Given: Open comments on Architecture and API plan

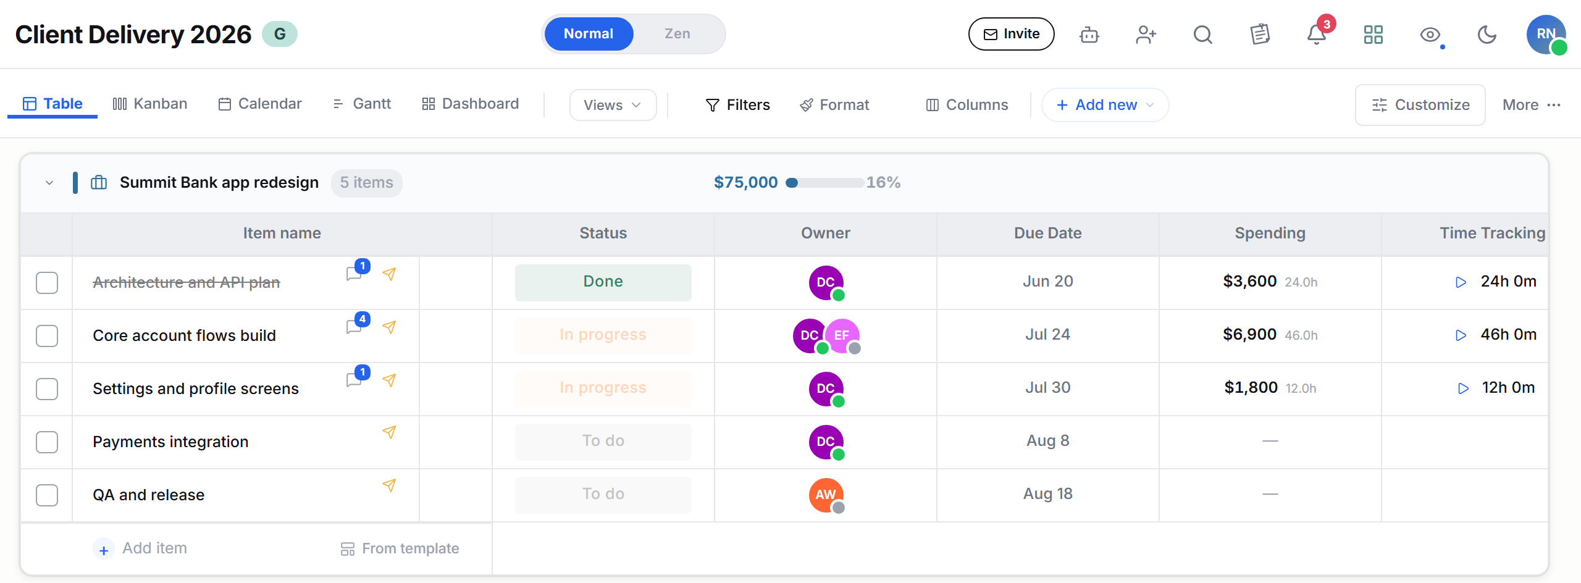Looking at the screenshot, I should point(354,273).
